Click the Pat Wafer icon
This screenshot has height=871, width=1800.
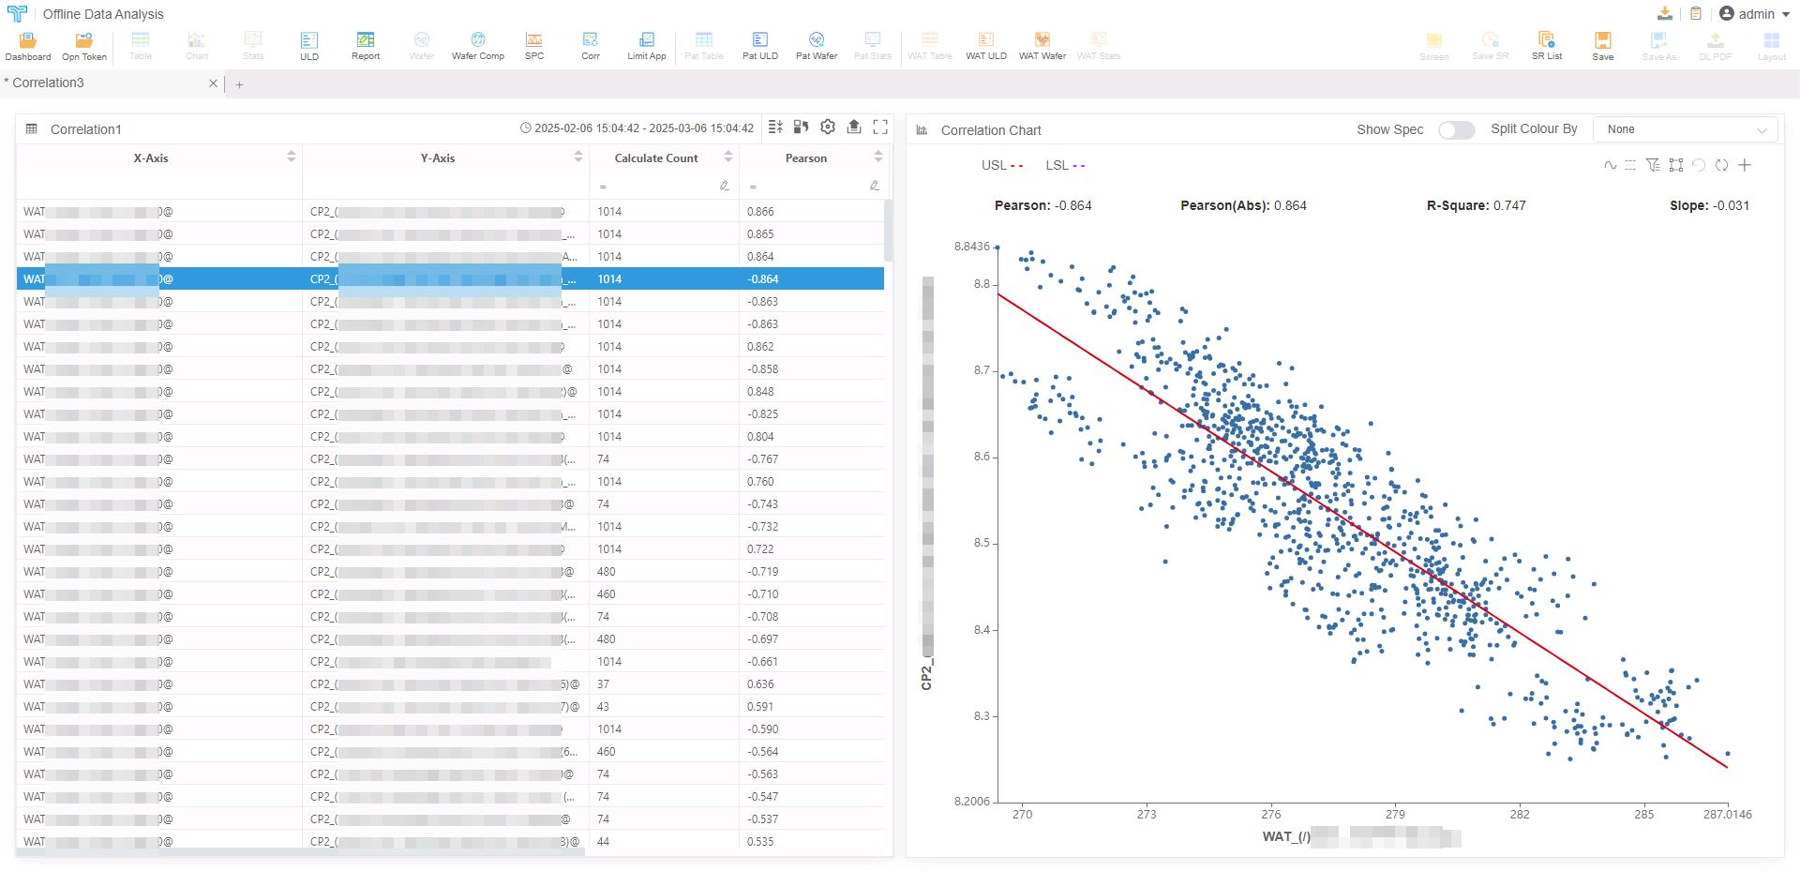click(x=816, y=44)
